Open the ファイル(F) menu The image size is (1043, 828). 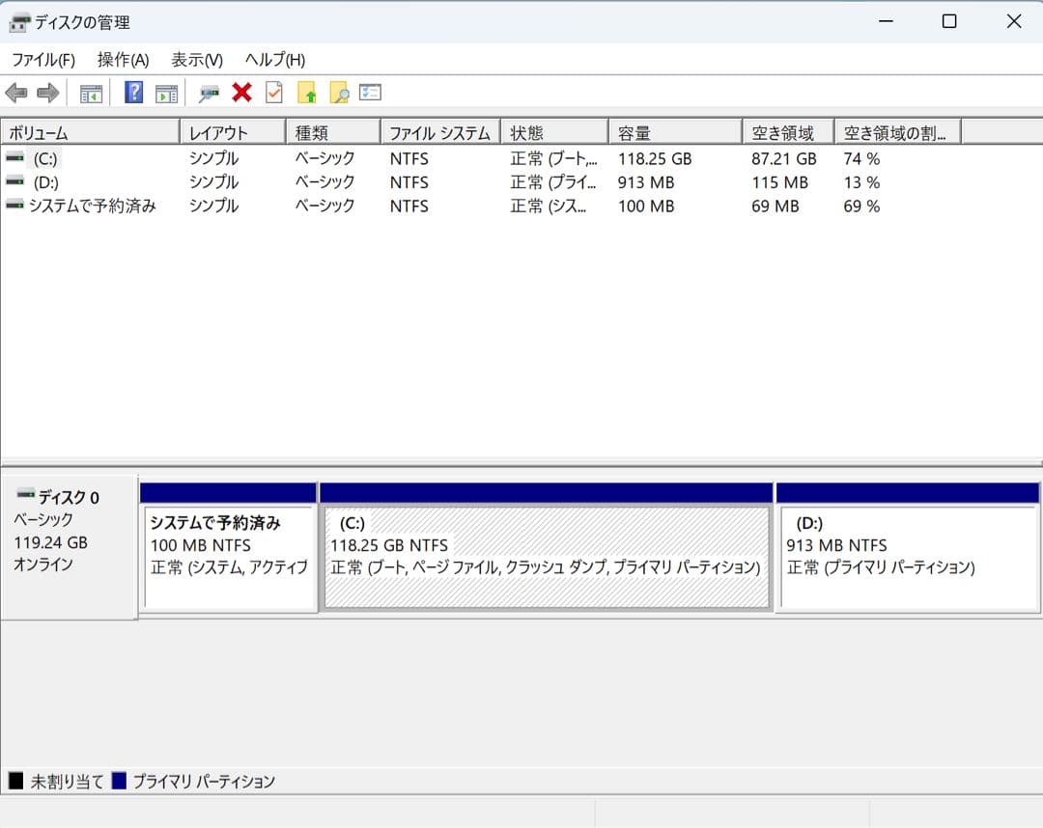point(43,60)
